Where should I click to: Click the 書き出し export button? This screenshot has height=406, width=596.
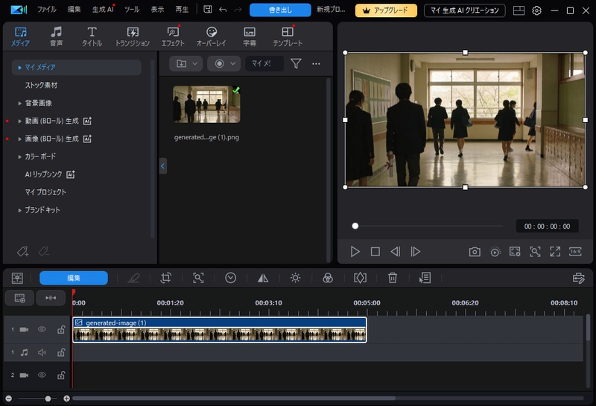pos(280,10)
